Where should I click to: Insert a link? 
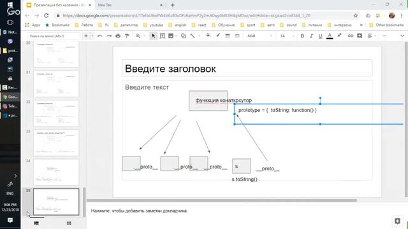(x=351, y=36)
